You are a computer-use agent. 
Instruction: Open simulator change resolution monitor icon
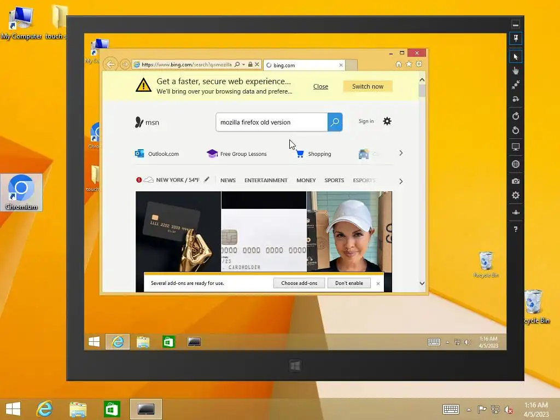(516, 147)
